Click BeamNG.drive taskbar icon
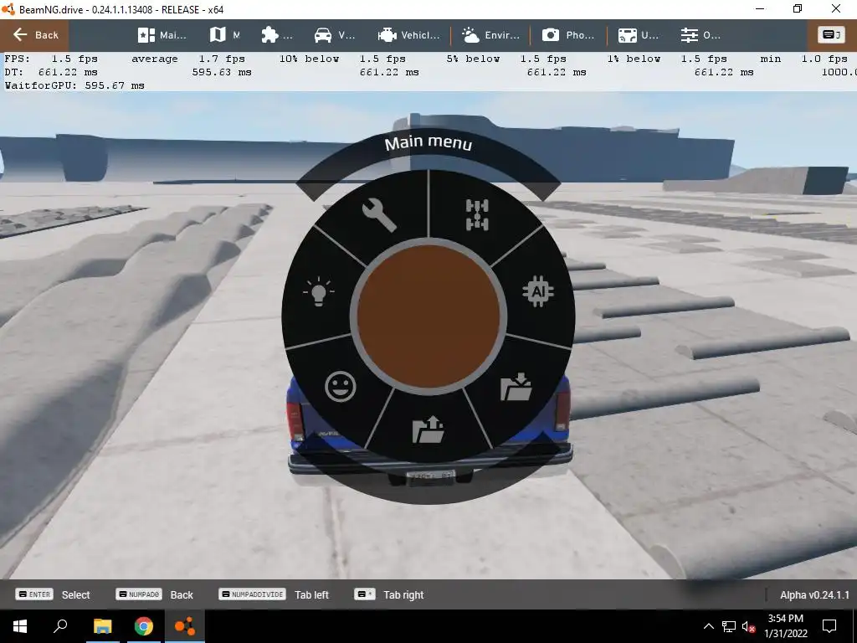Image resolution: width=857 pixels, height=643 pixels. (185, 626)
